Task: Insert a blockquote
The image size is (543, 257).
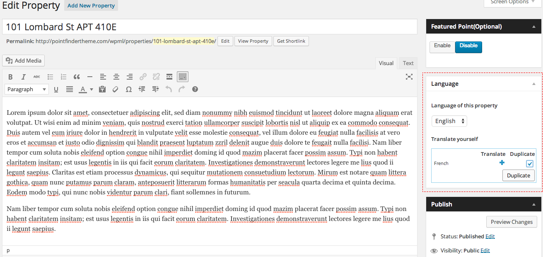Action: pos(77,77)
